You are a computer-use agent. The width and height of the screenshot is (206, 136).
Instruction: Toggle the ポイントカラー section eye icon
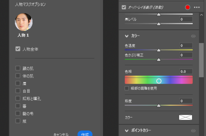(x=193, y=131)
